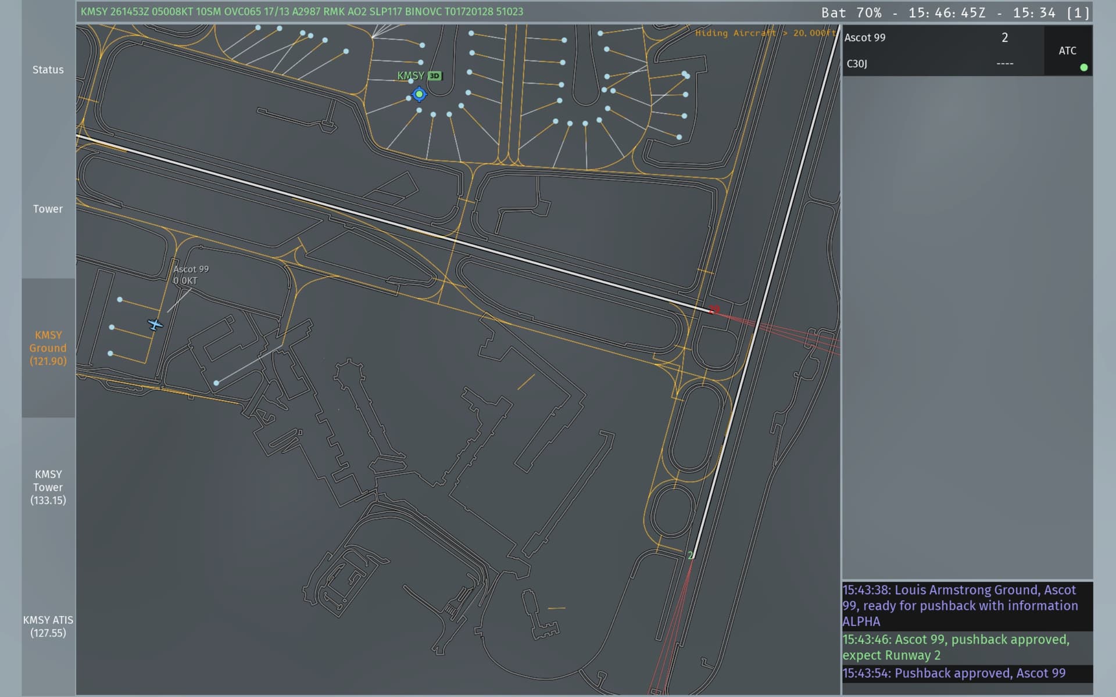
Task: Click the KMSY METAR text bar
Action: pyautogui.click(x=302, y=12)
